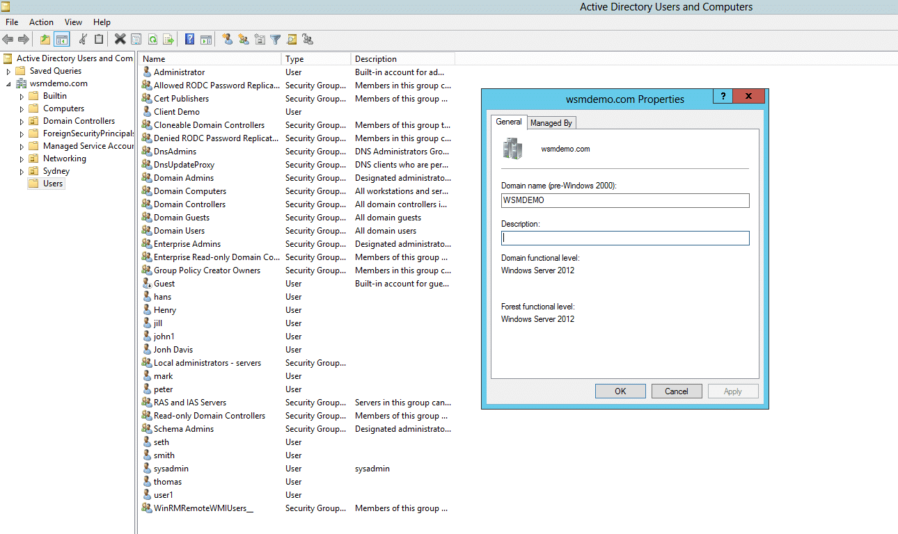
Task: Click the wsmdemo.com domain icon in tree
Action: [22, 83]
